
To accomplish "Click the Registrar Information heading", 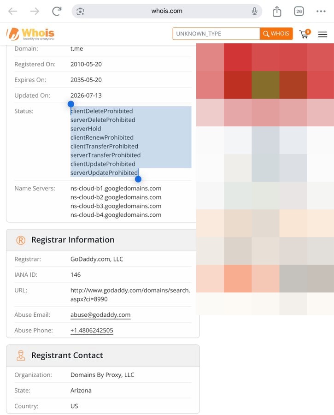I will pos(73,240).
